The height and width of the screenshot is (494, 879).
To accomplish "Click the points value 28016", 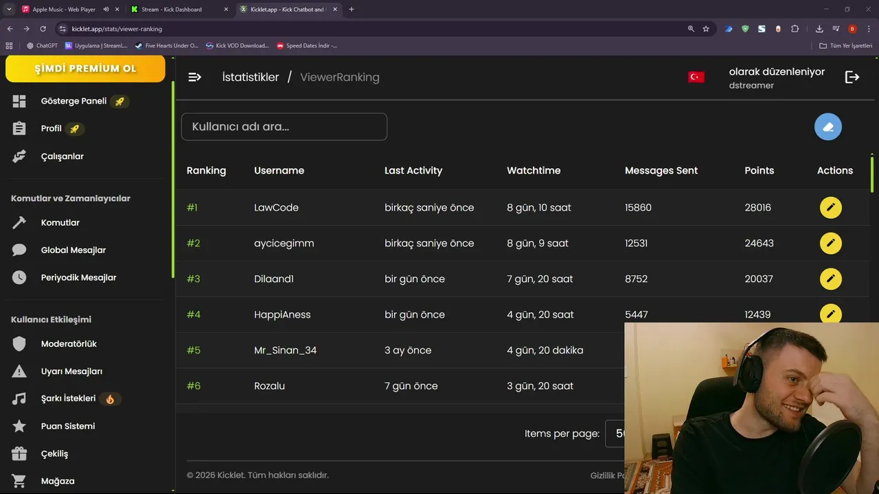I will click(758, 207).
